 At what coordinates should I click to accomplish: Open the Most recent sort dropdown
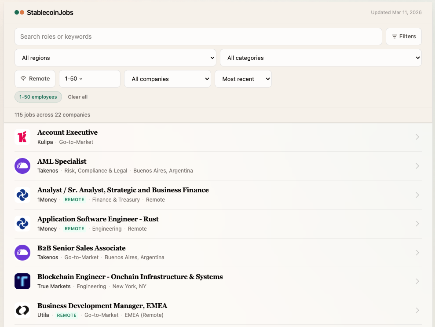click(x=243, y=79)
